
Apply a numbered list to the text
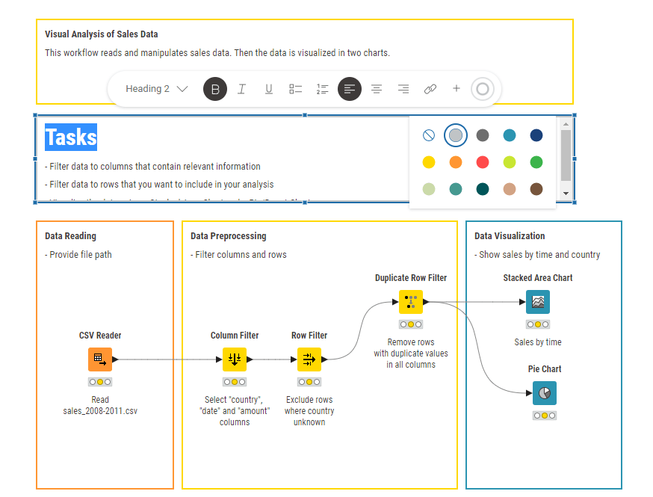(x=322, y=89)
